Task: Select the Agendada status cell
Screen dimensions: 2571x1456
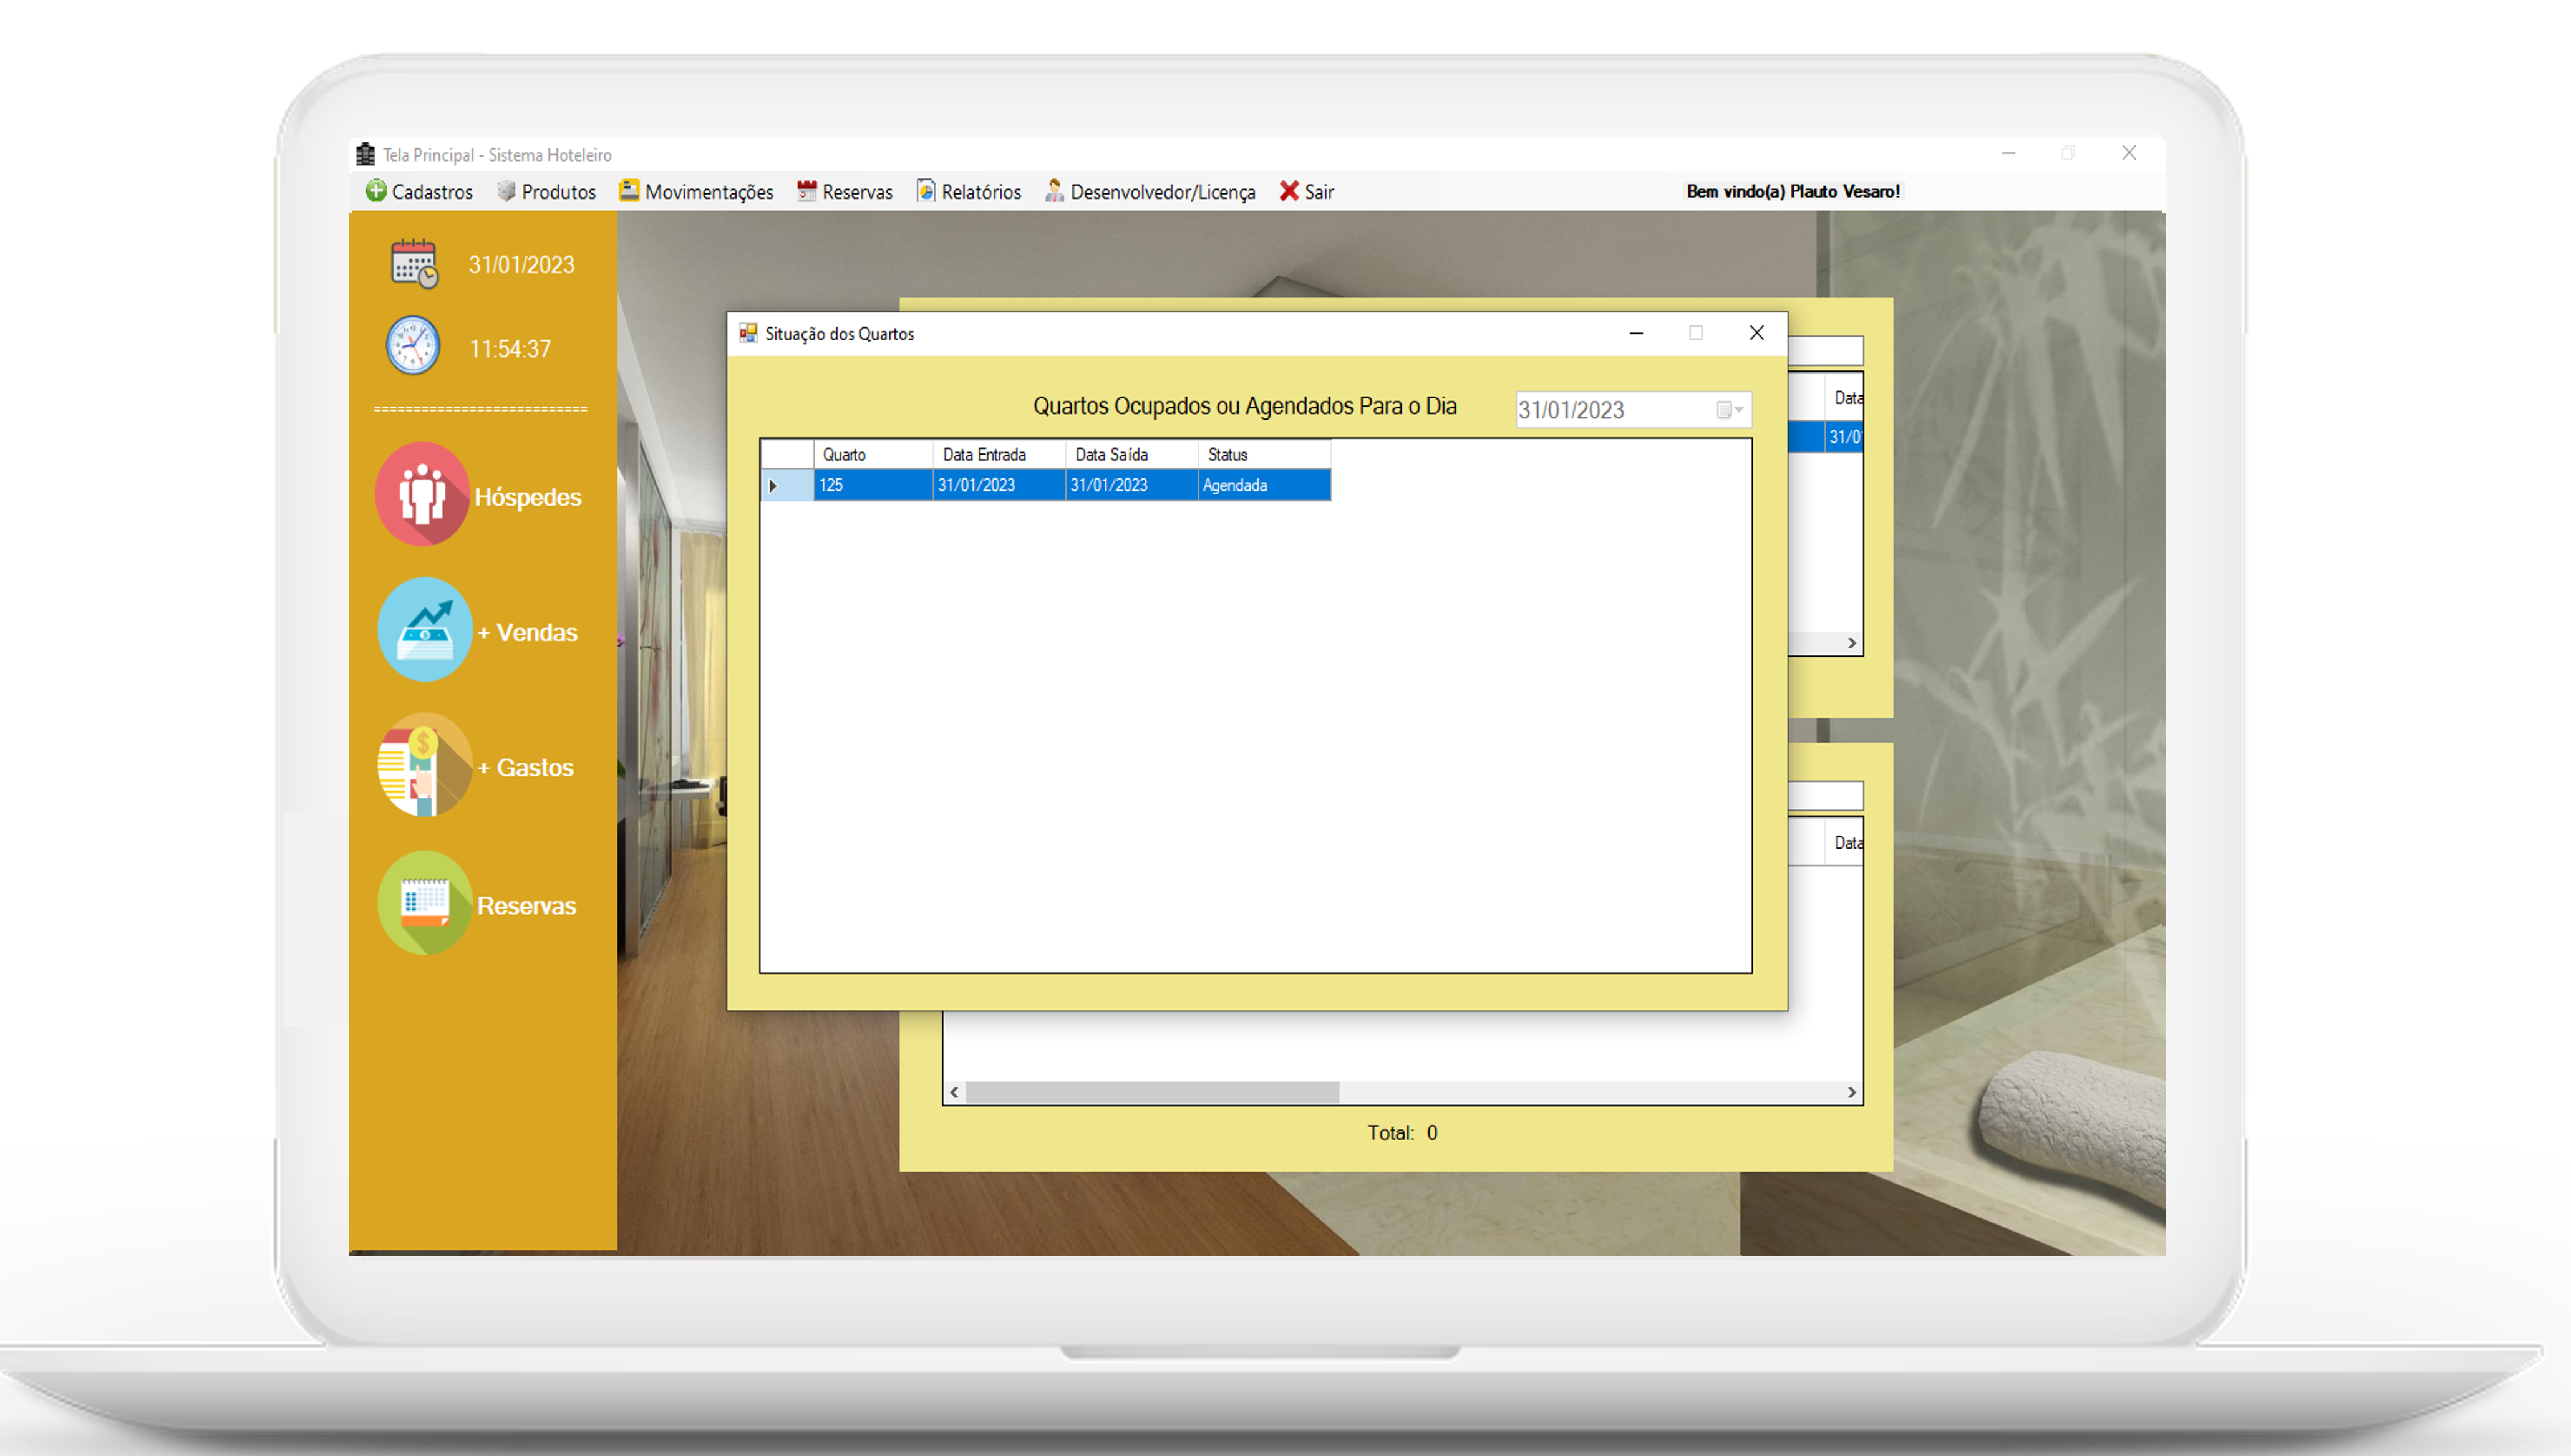Action: [1264, 485]
